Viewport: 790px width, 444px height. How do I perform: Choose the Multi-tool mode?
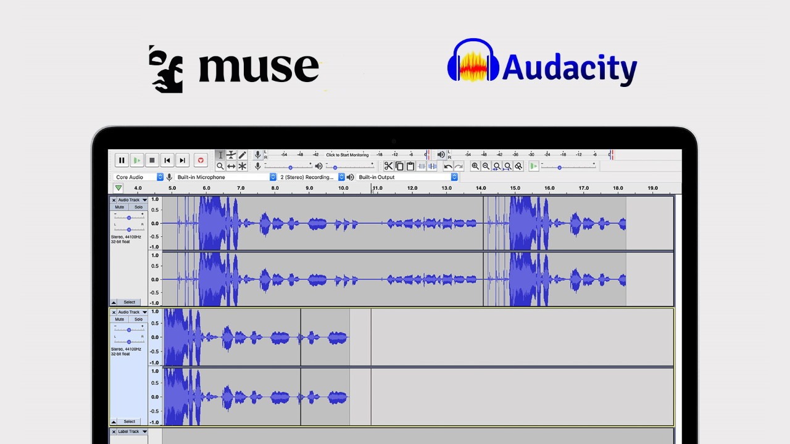(x=242, y=166)
